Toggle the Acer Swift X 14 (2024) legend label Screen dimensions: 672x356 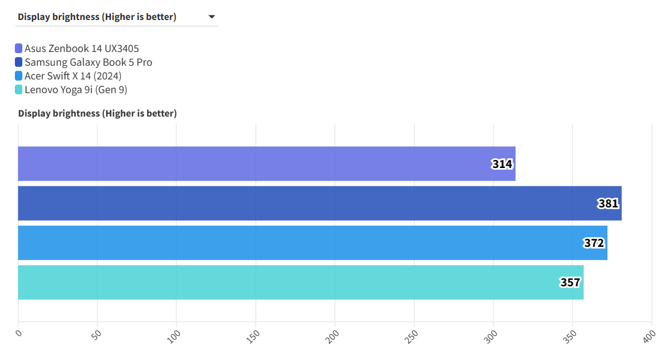pos(73,76)
